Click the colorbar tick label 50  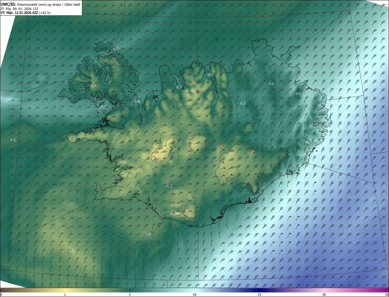pos(387,295)
